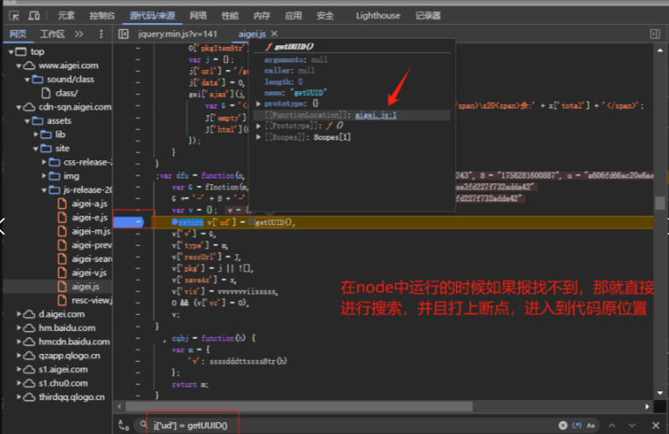
Task: Open the 控制台 panel tab
Action: pyautogui.click(x=102, y=16)
